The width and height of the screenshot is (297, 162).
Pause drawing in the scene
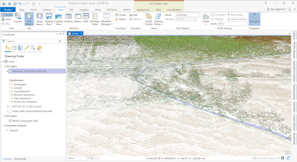point(283,158)
